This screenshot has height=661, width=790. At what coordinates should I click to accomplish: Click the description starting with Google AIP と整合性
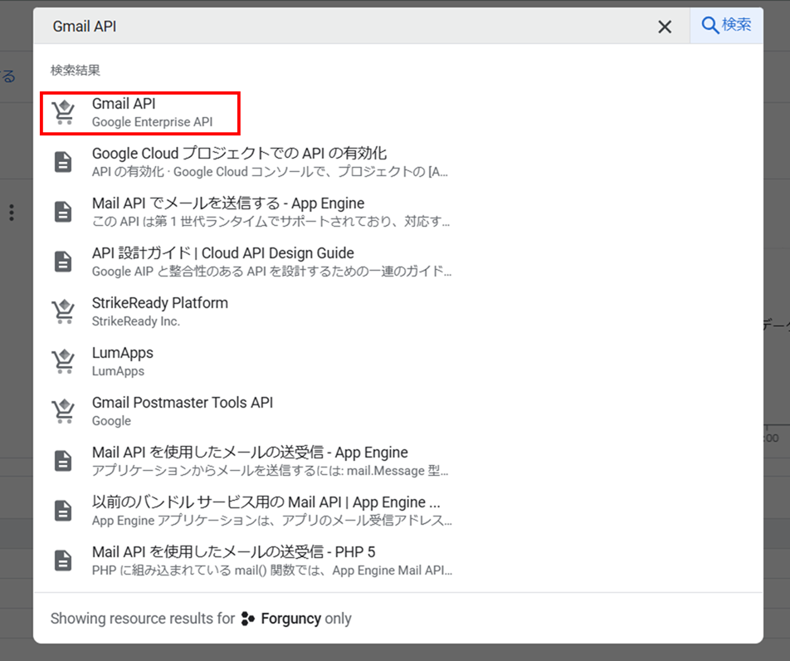click(x=271, y=272)
